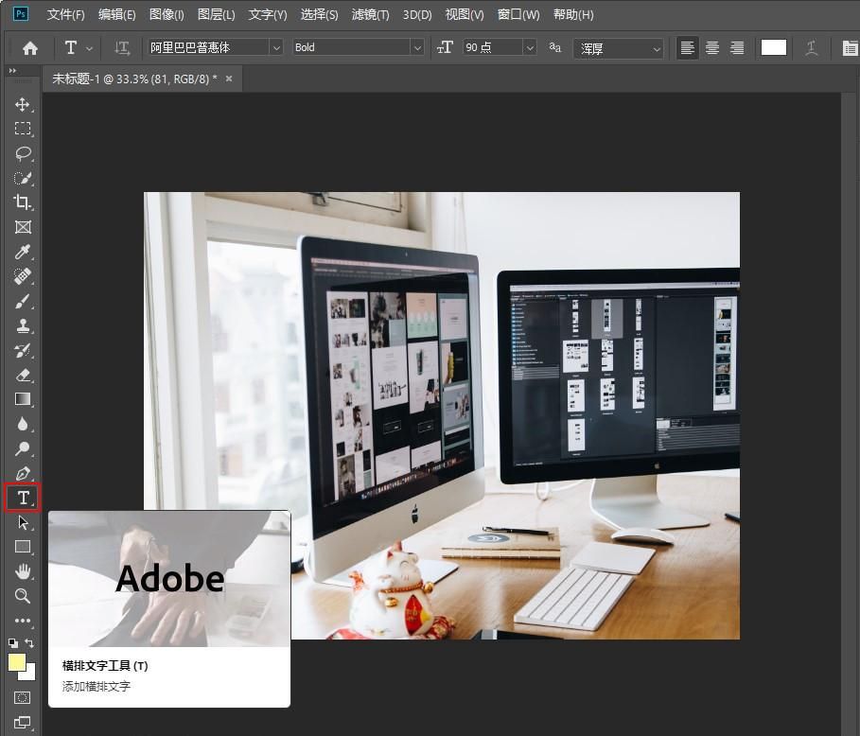Open the 浑厚 anti-aliasing dropdown

point(619,49)
